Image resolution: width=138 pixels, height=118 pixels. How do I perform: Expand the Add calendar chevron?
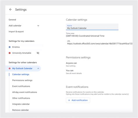[38, 26]
